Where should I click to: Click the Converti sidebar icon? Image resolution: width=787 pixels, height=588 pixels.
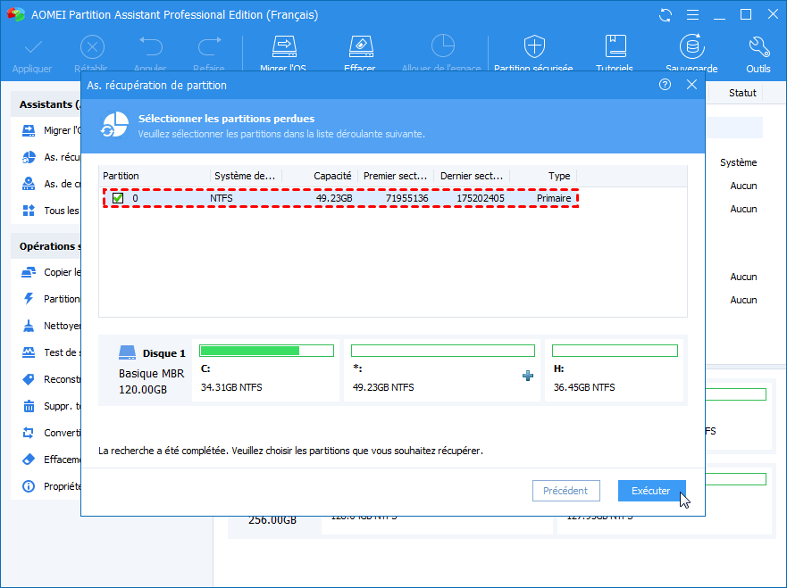point(29,433)
